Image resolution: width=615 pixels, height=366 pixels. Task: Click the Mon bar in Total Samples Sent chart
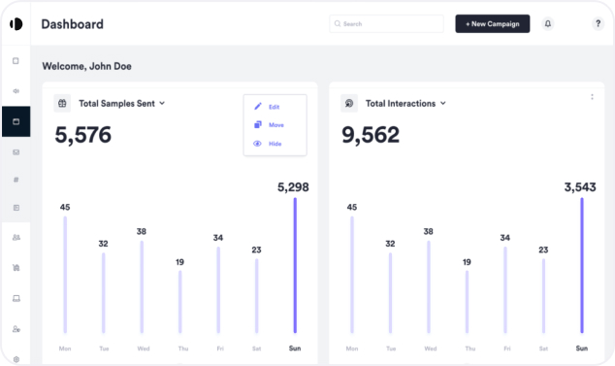pyautogui.click(x=65, y=275)
